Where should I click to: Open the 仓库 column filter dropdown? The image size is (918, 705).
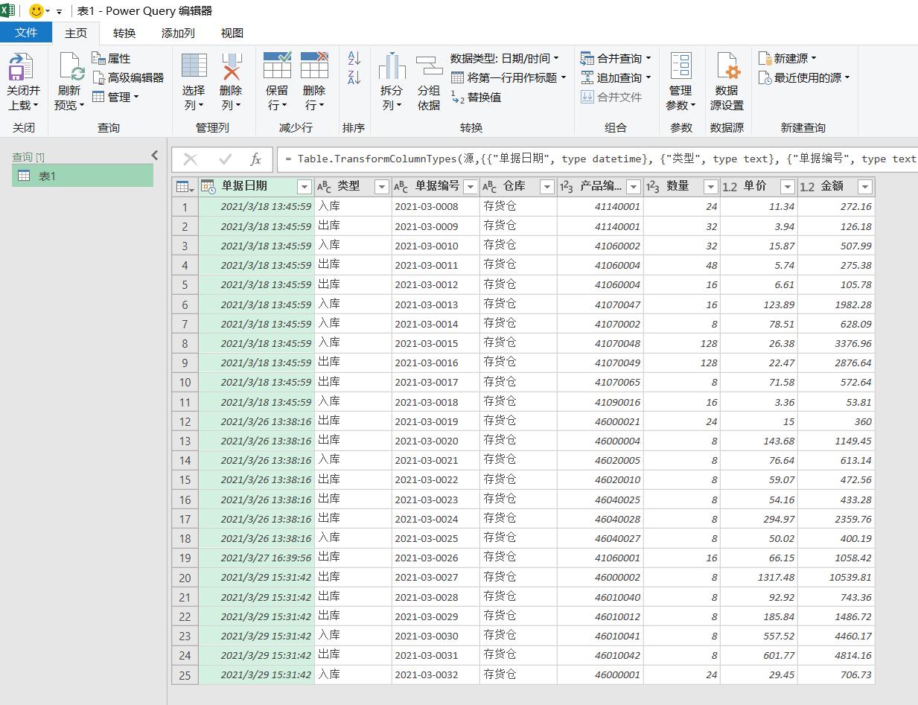pos(546,186)
